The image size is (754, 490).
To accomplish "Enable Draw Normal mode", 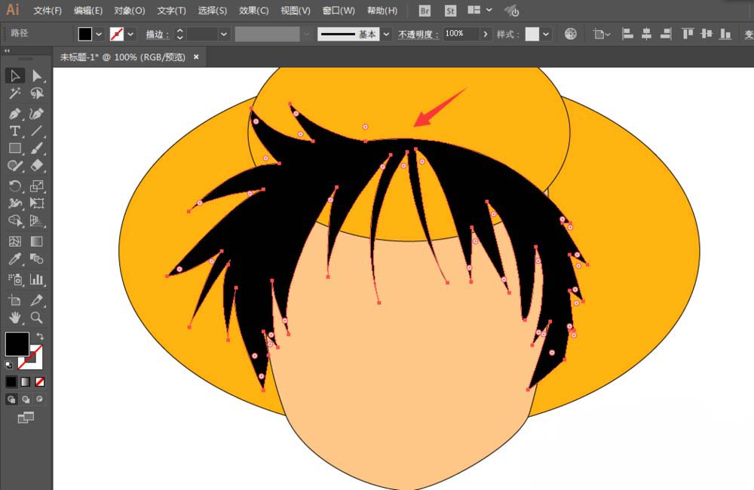I will tap(11, 399).
